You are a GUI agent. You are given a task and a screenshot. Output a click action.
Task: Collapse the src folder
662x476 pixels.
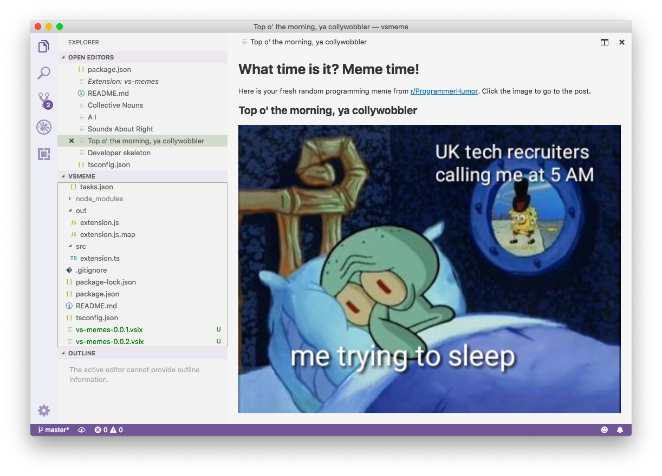(142, 246)
